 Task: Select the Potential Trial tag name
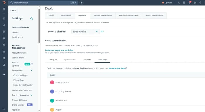[x=61, y=101]
